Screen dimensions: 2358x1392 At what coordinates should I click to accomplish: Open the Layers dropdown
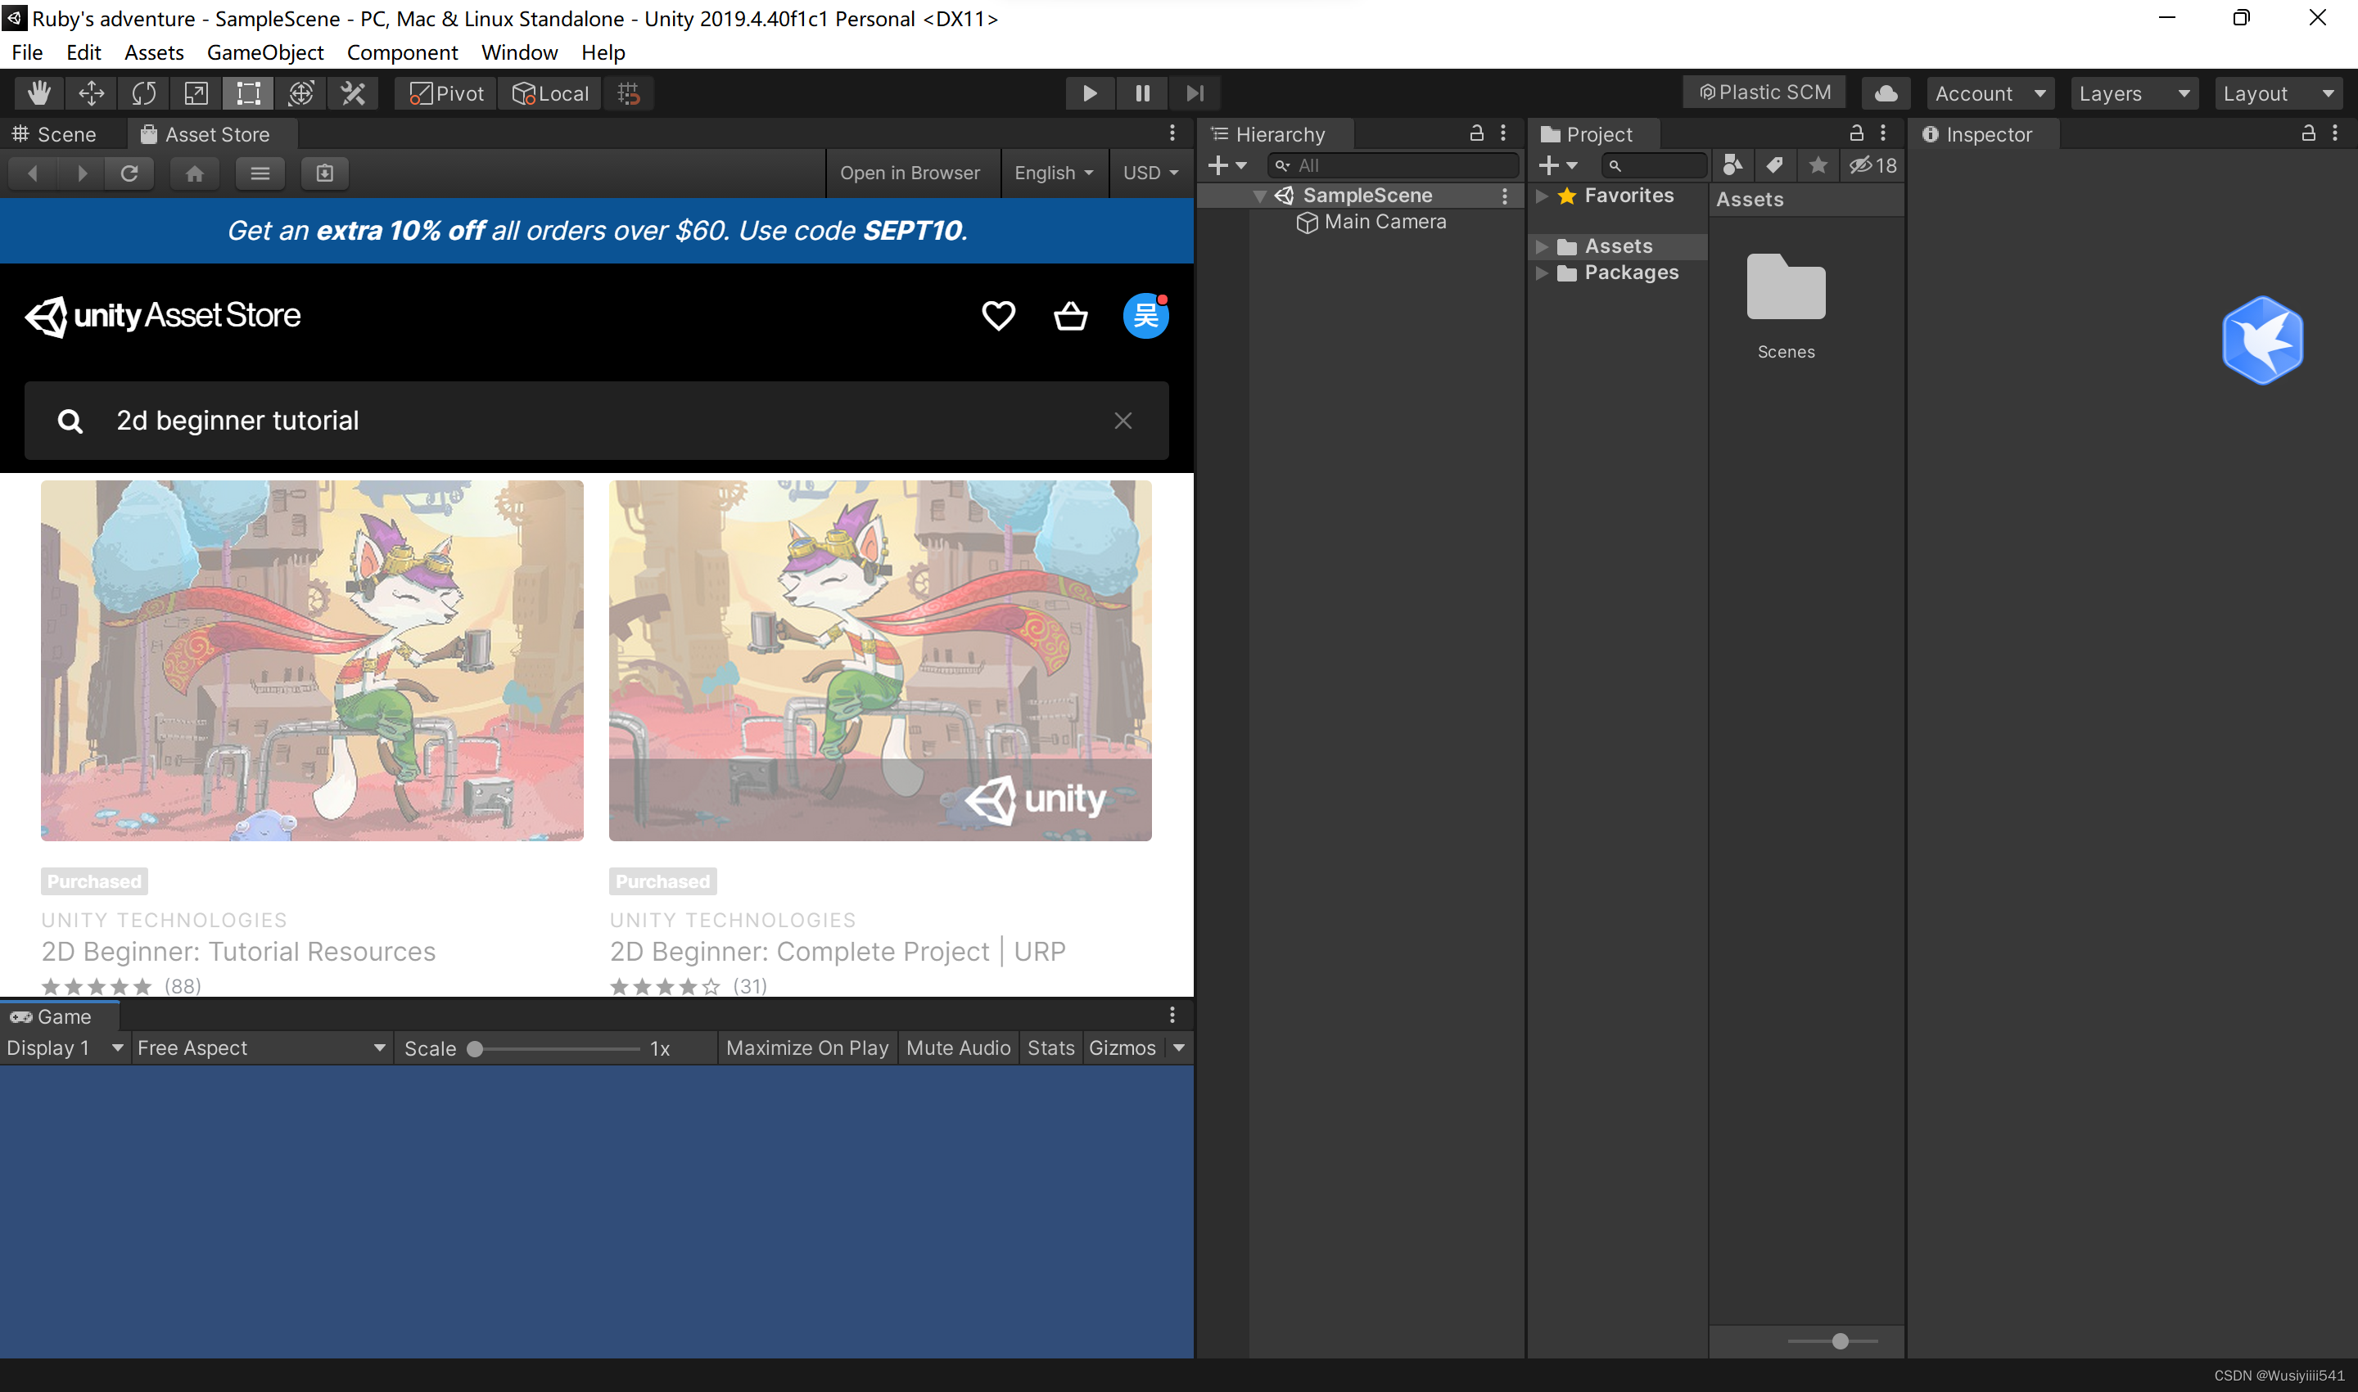pyautogui.click(x=2133, y=92)
